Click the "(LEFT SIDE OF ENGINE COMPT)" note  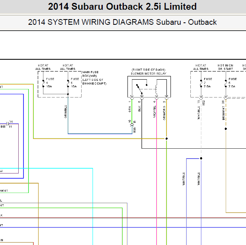(94, 82)
